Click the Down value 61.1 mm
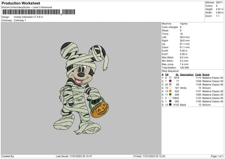Viewport: 225px width, 159px height. tap(184, 47)
